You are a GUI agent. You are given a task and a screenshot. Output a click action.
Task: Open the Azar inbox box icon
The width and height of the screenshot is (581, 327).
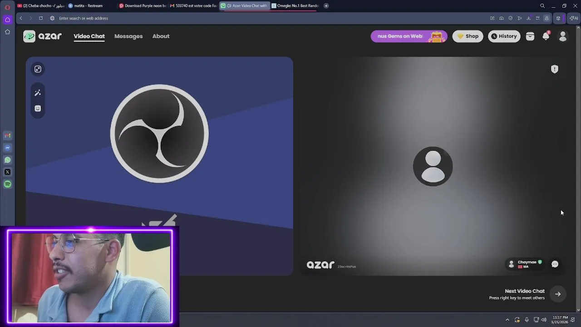(530, 37)
